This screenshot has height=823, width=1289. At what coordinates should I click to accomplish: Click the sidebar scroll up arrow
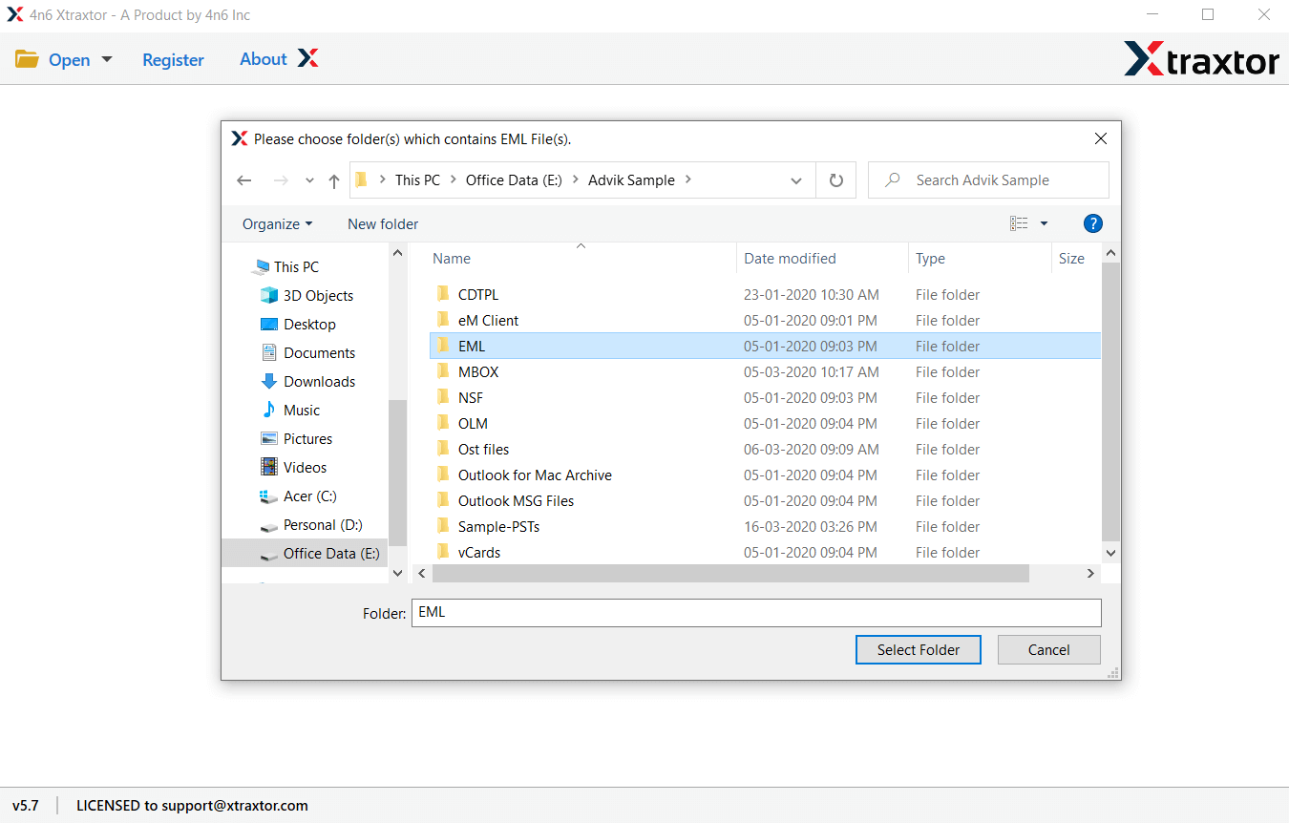[398, 253]
